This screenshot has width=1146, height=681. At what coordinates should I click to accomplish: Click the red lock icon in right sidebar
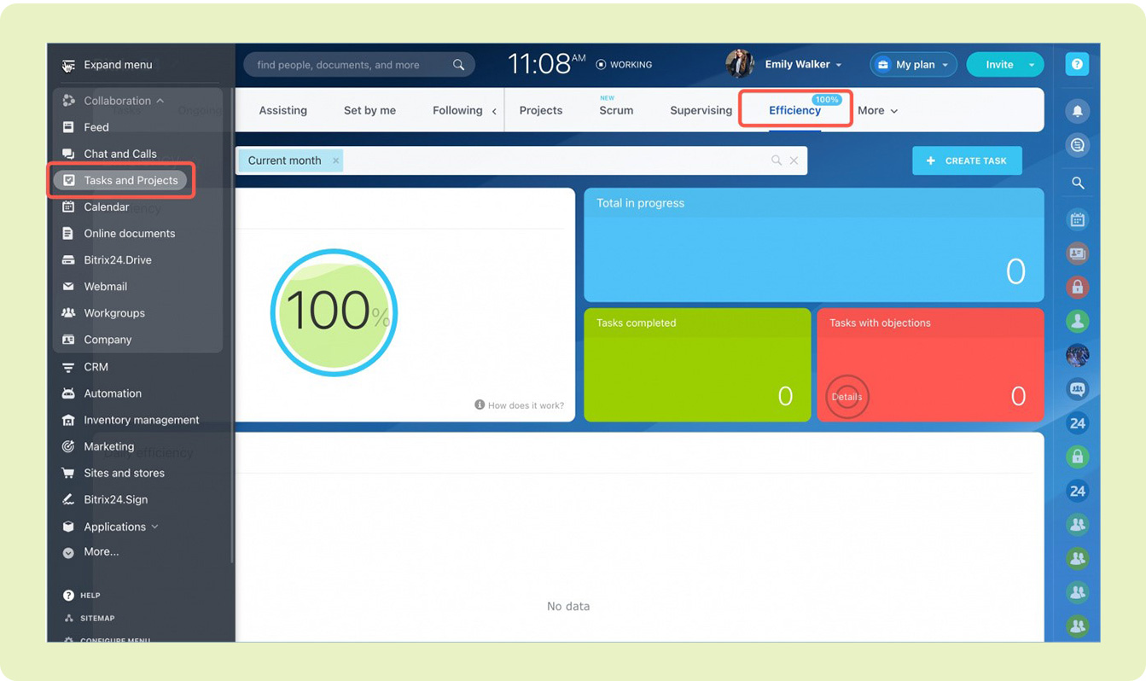pos(1077,288)
